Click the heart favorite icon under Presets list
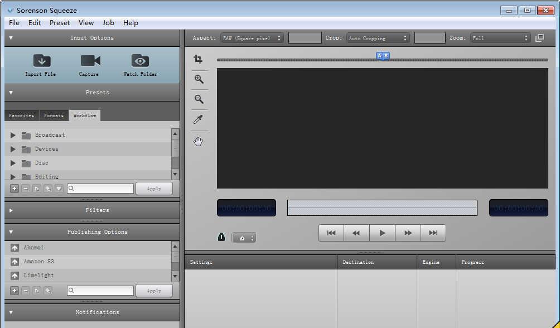 point(59,189)
